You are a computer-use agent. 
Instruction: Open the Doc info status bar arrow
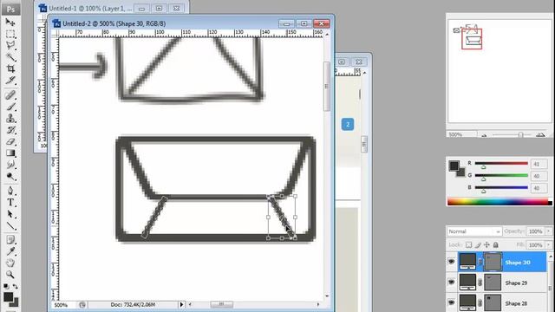(181, 304)
